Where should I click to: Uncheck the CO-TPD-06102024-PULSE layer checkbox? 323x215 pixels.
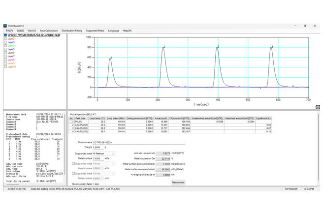tap(5, 35)
